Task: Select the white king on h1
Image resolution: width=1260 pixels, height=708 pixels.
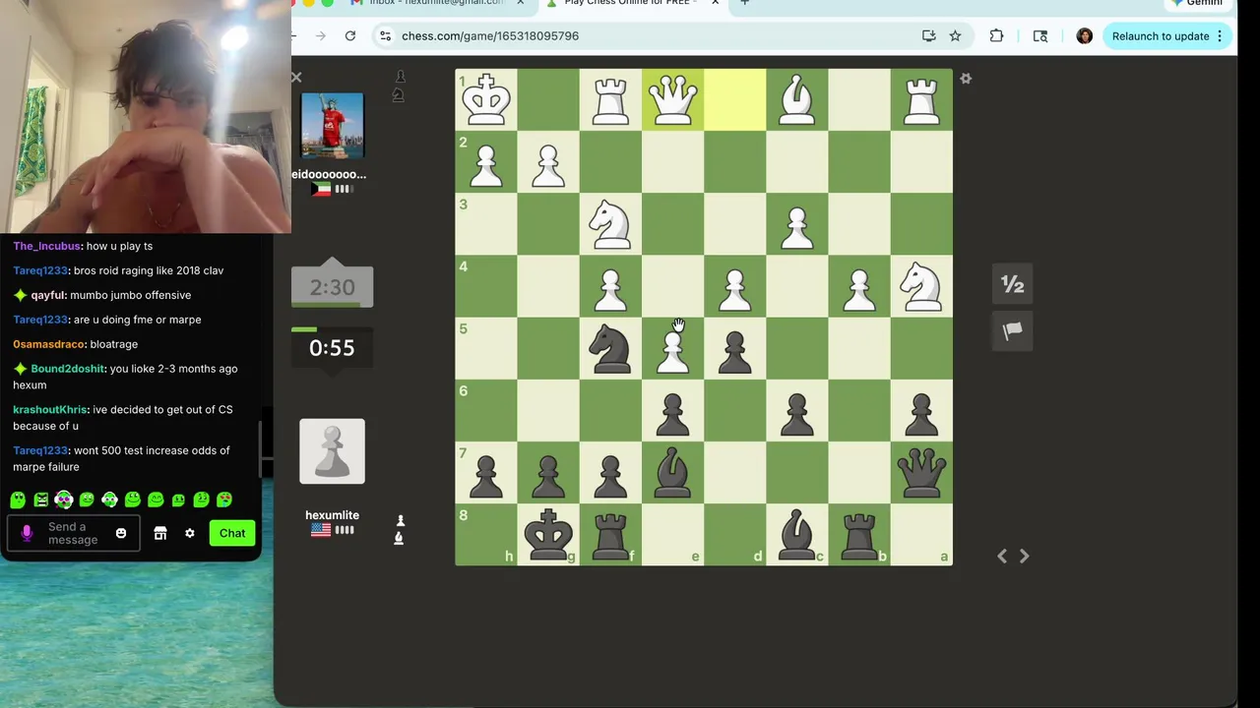Action: (486, 99)
